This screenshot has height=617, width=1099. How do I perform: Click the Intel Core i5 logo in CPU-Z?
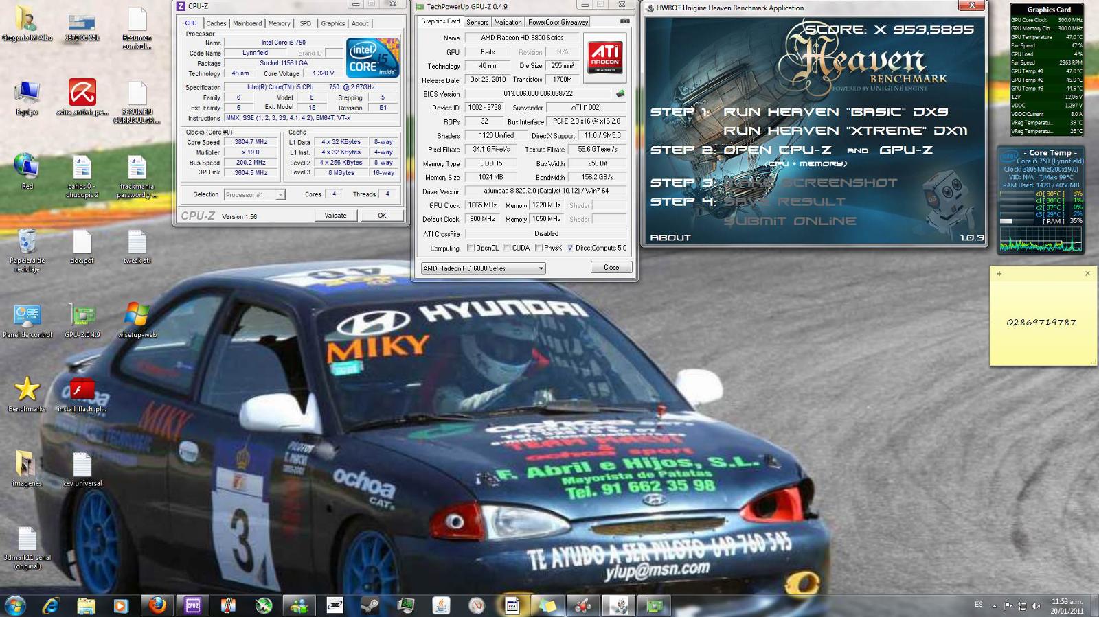(372, 58)
